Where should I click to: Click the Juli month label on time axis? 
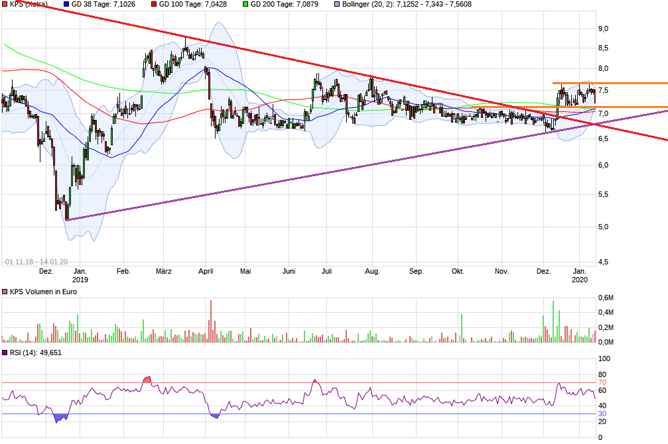point(326,272)
